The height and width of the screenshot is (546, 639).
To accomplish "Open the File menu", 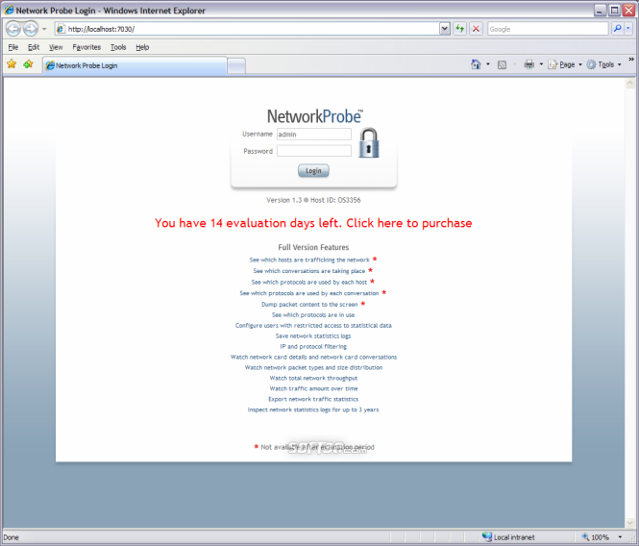I will (13, 47).
